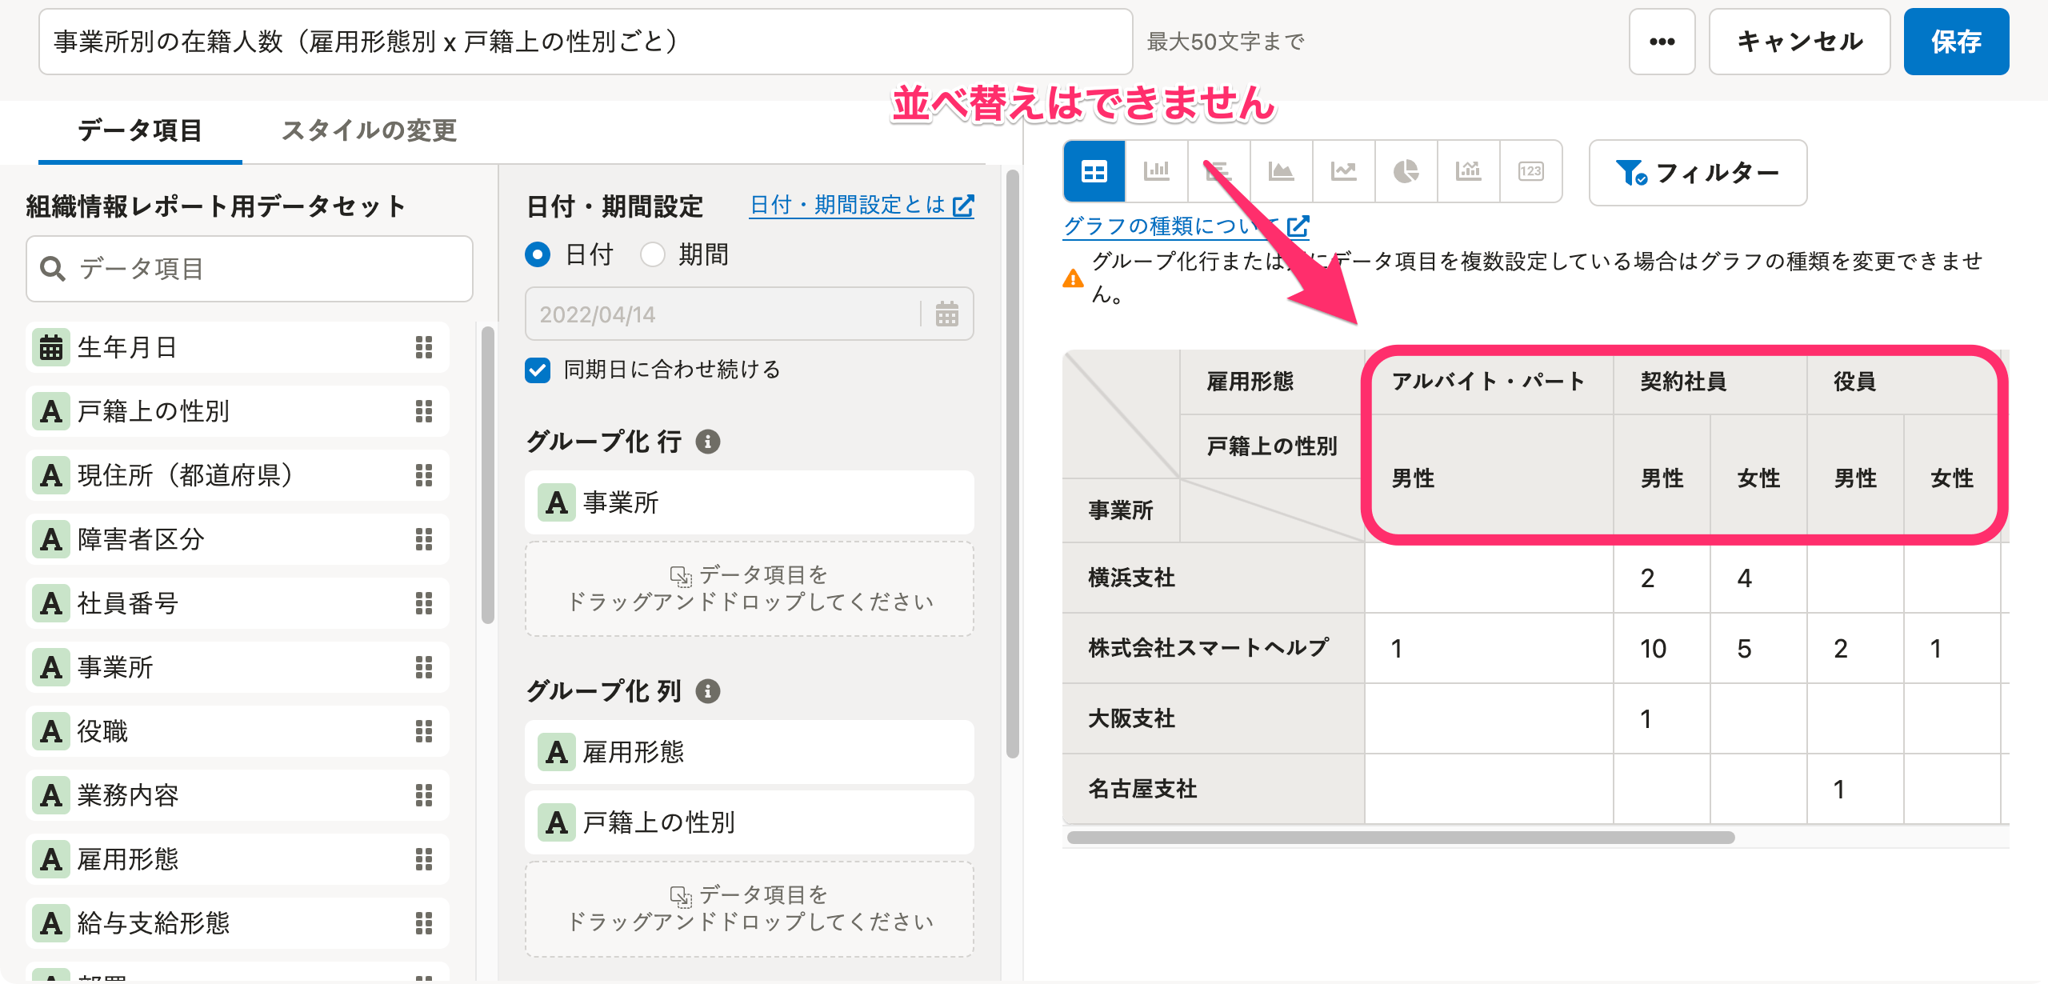Click the 2022/04/14 date field

[749, 314]
